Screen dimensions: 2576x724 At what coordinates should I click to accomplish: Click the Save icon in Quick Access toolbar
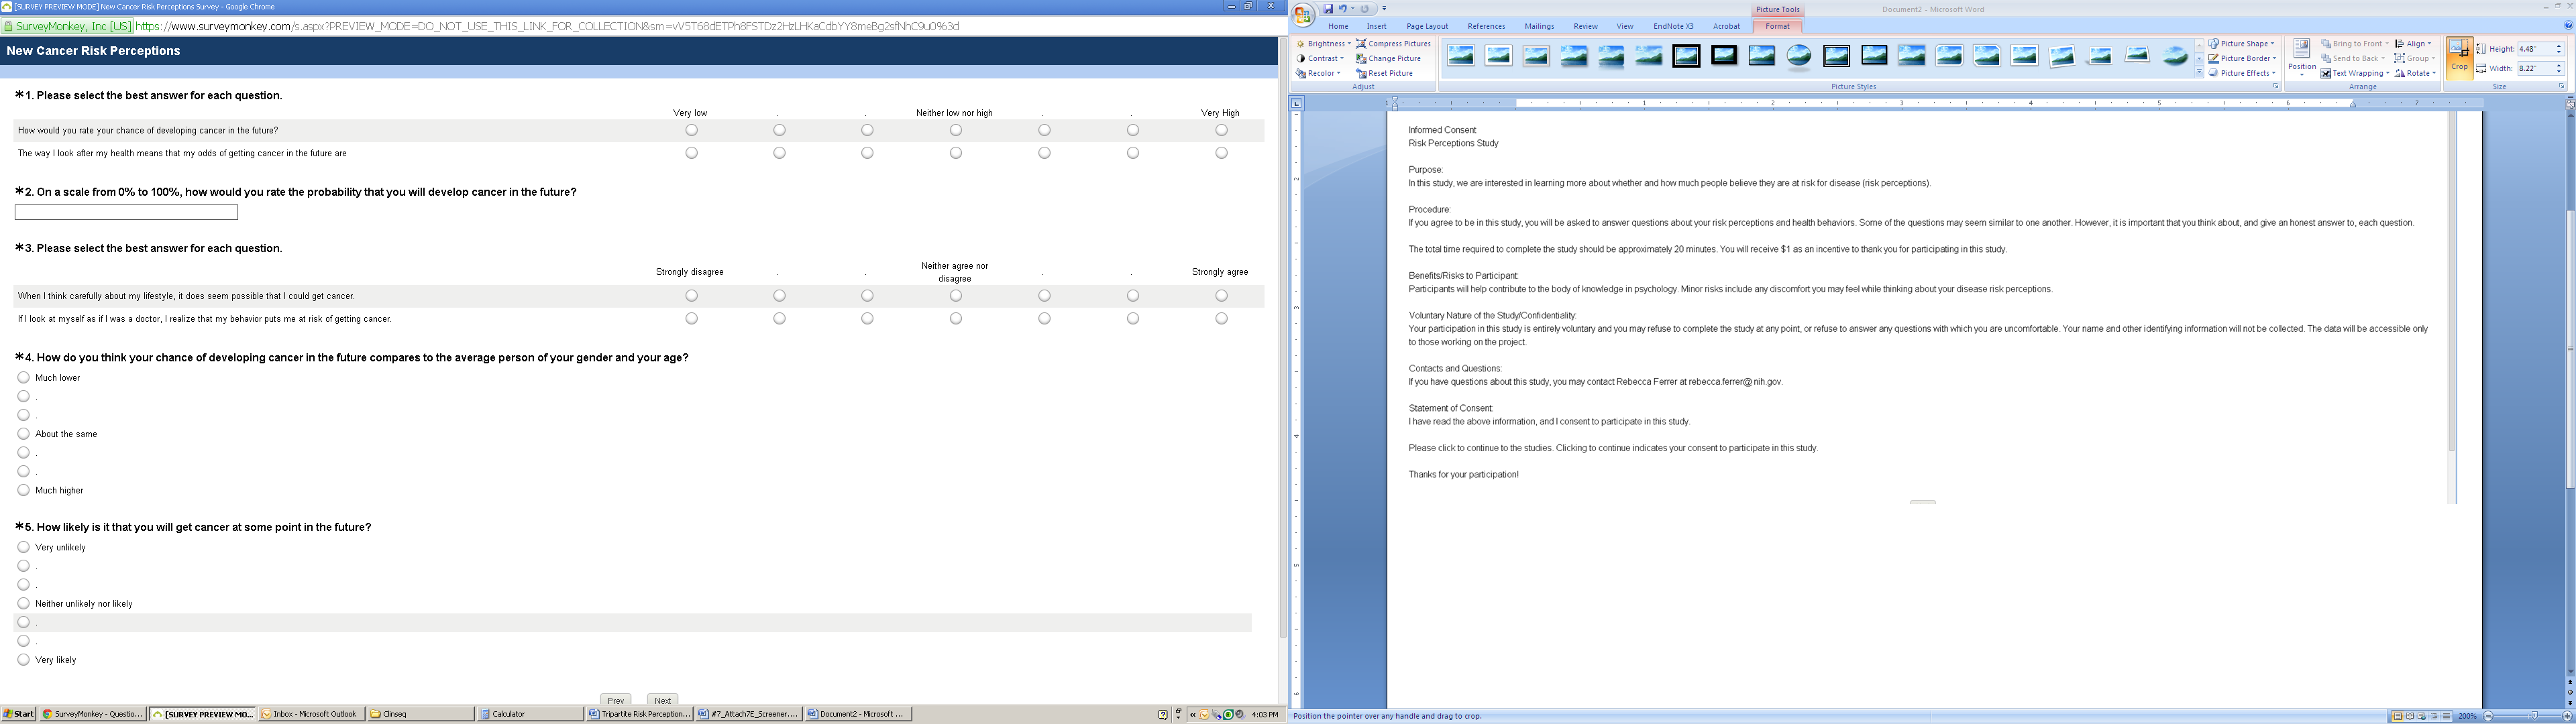(x=1328, y=9)
